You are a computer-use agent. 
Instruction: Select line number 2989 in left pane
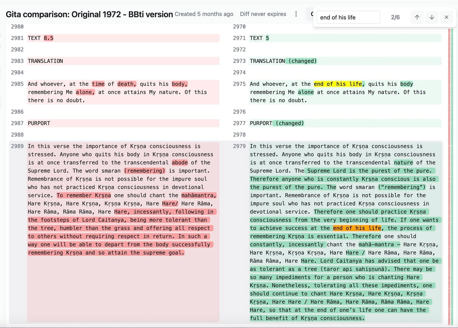click(17, 146)
